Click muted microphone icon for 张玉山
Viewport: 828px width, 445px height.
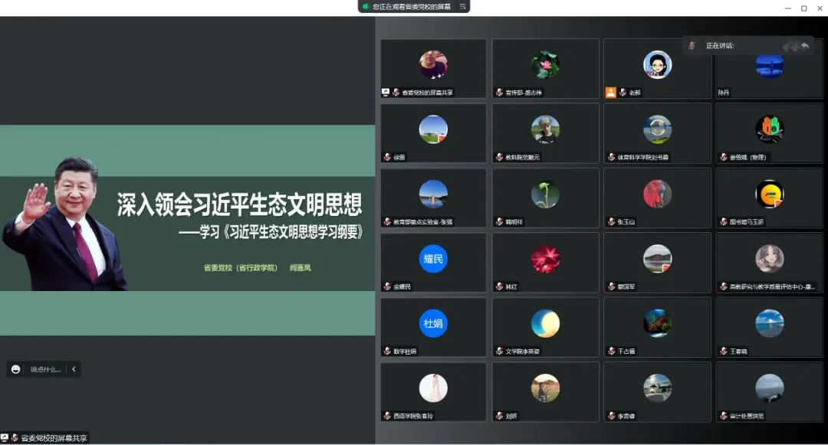(x=611, y=222)
